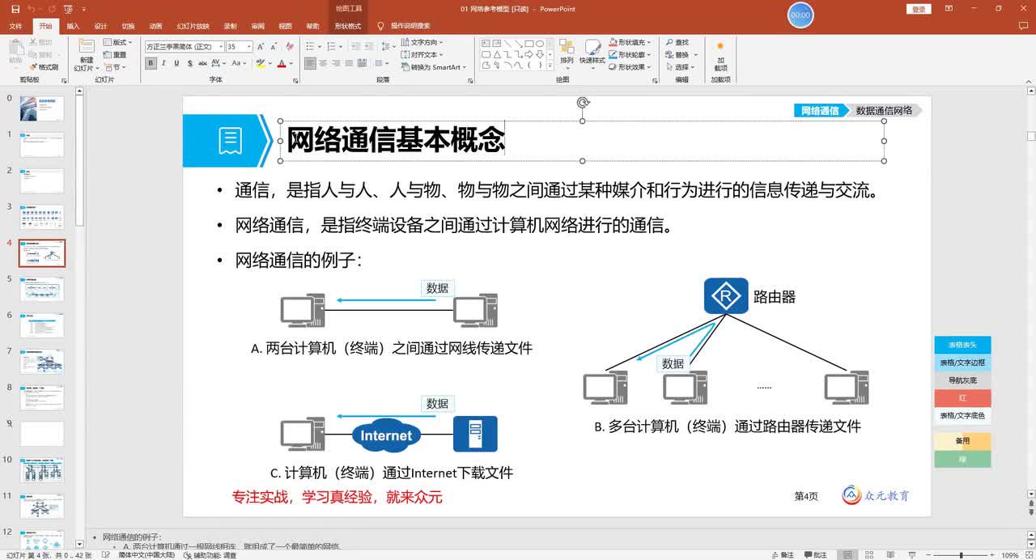Adjust the zoom slider in the status bar

click(x=961, y=555)
